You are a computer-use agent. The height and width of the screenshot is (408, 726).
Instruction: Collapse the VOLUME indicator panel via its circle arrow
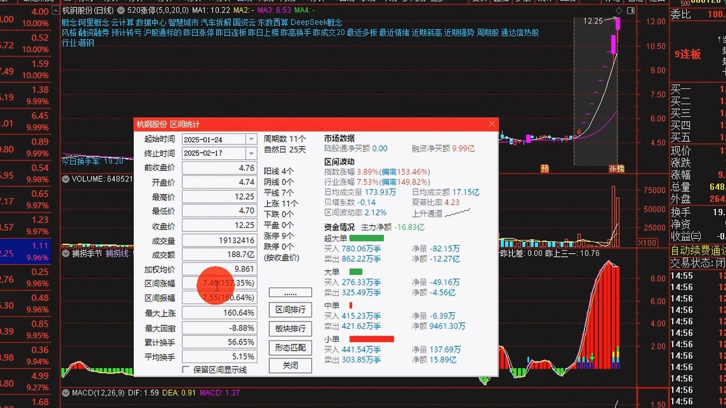coord(65,179)
